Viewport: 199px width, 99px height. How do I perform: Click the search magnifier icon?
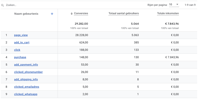pos(3,5)
